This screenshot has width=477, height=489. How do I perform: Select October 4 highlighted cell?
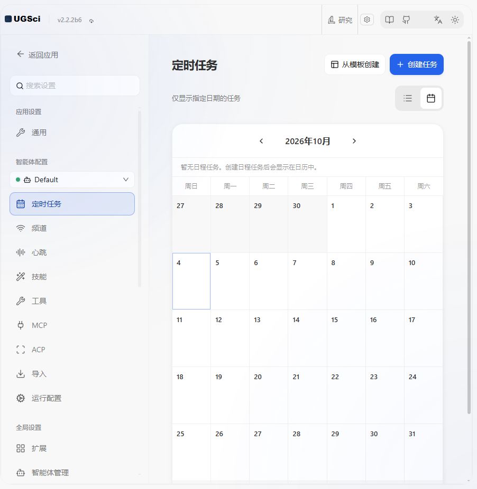pyautogui.click(x=191, y=281)
